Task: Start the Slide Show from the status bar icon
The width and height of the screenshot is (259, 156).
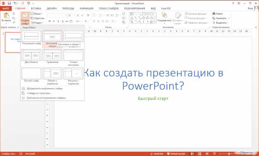Action: pyautogui.click(x=214, y=154)
